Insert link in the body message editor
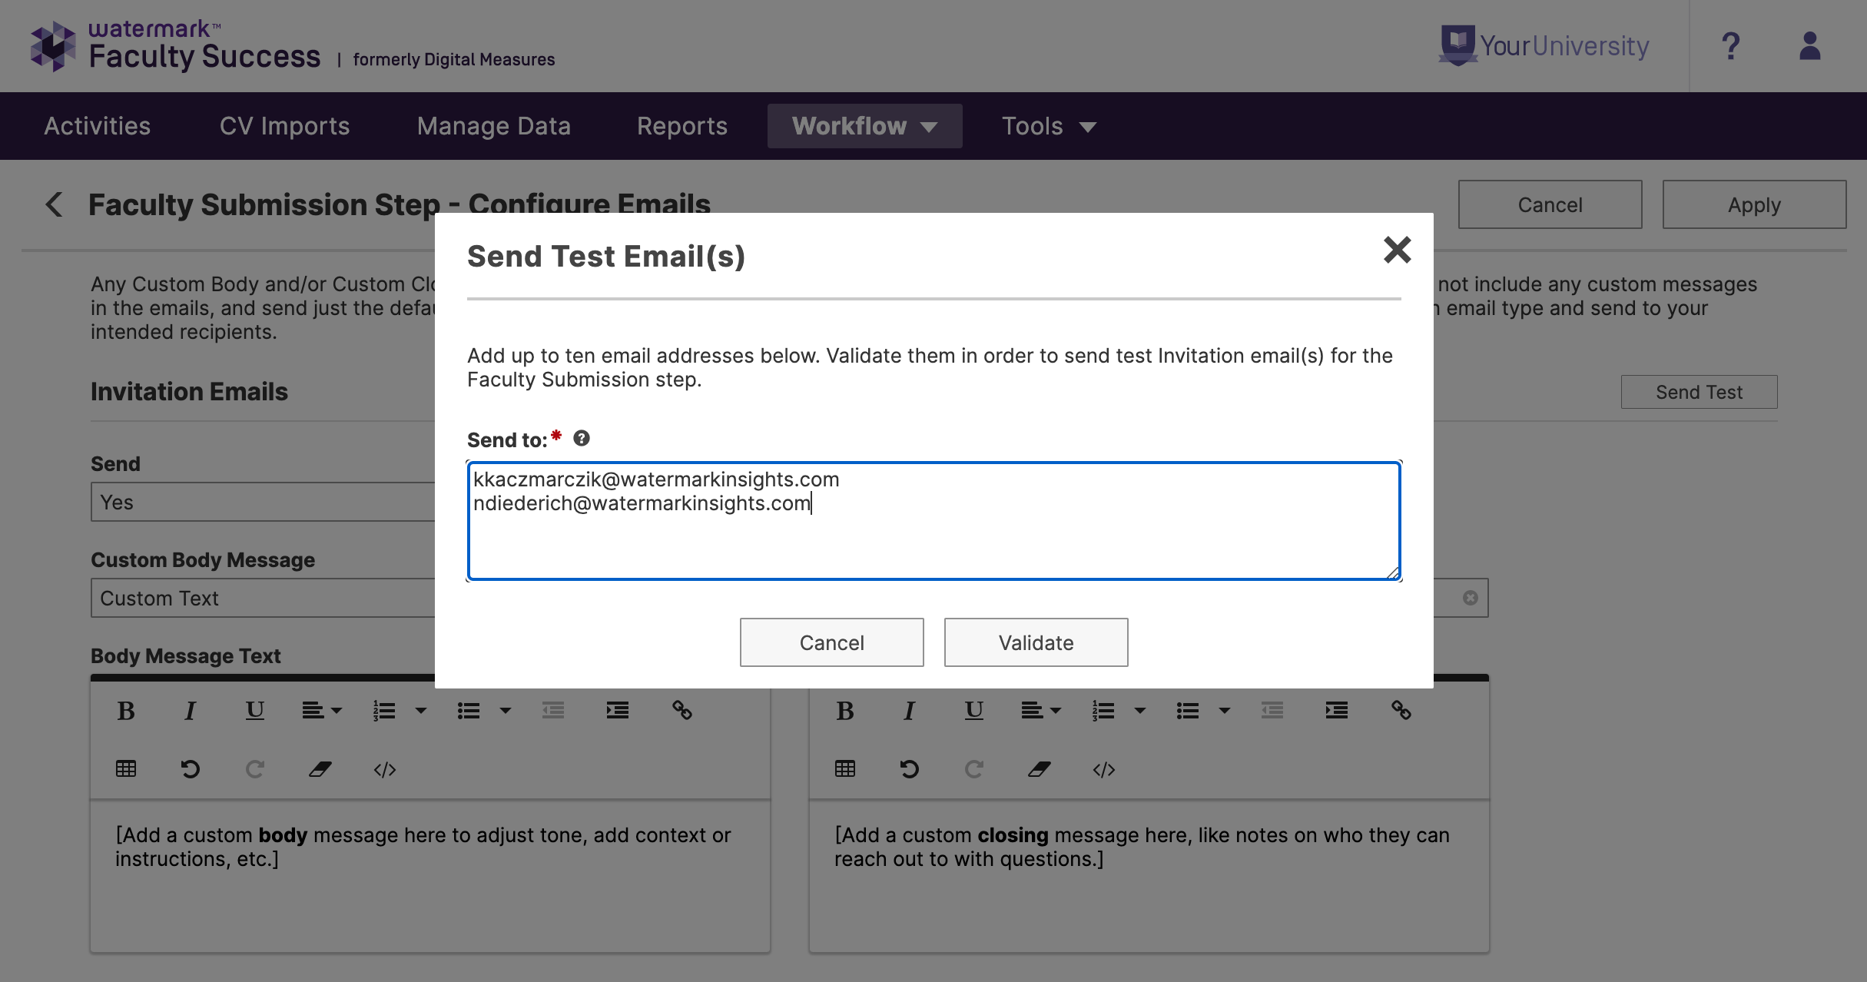1867x982 pixels. pyautogui.click(x=682, y=711)
